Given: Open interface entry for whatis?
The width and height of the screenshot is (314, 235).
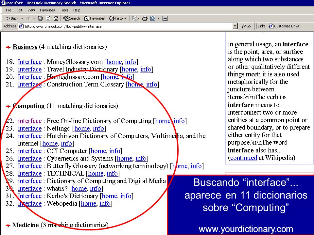Looking at the screenshot, I should point(30,188).
